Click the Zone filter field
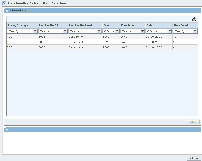 109,31
